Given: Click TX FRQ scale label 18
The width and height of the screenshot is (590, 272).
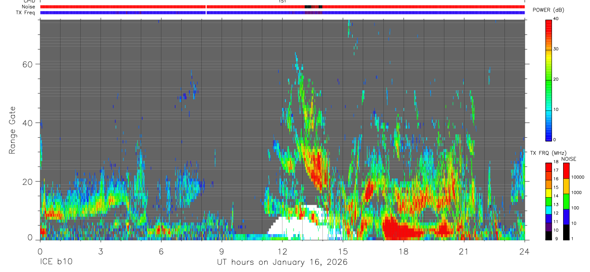Looking at the screenshot, I should click(x=556, y=162).
